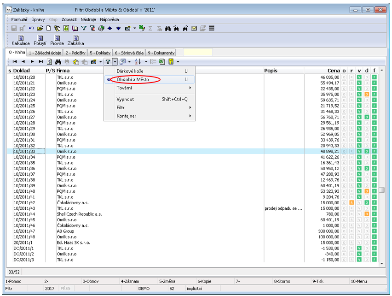Toggle the orange R flag on row 10/2011/42

pos(352,203)
